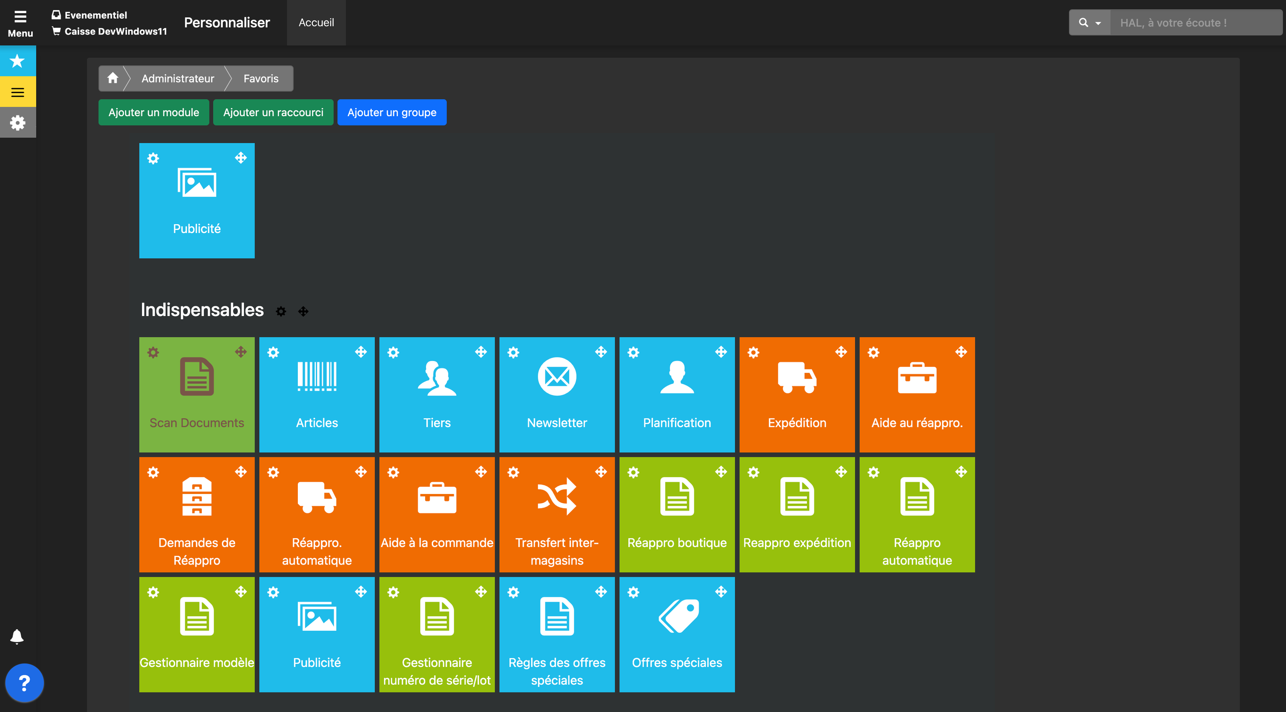Open the Expédition truck tile
Screen dimensions: 1286x712
point(797,394)
